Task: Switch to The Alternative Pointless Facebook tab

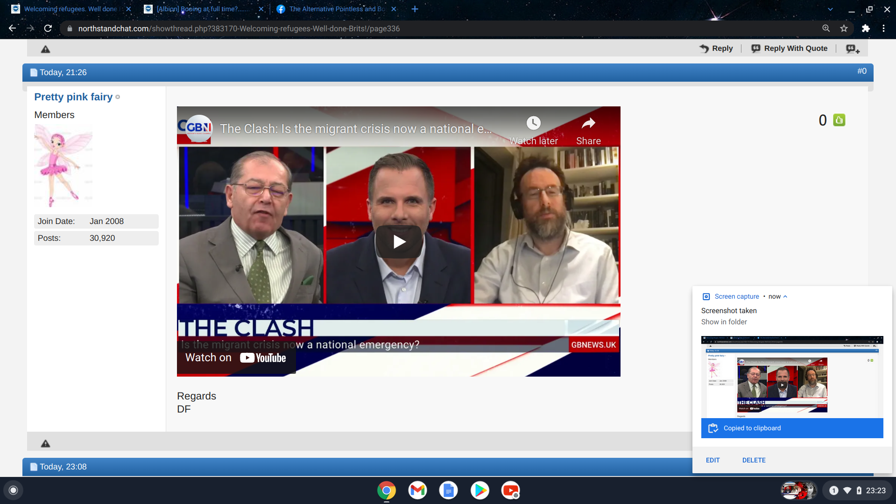Action: (336, 9)
